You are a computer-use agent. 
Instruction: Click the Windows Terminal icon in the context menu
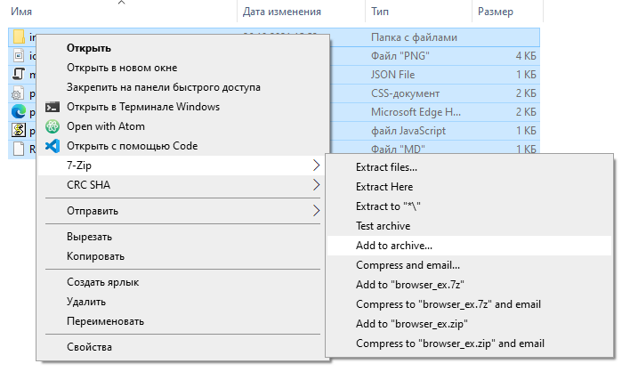click(52, 107)
